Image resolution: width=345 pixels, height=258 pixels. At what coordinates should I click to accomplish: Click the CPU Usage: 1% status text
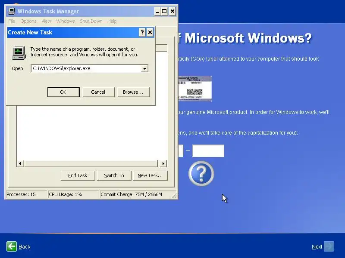click(x=66, y=194)
